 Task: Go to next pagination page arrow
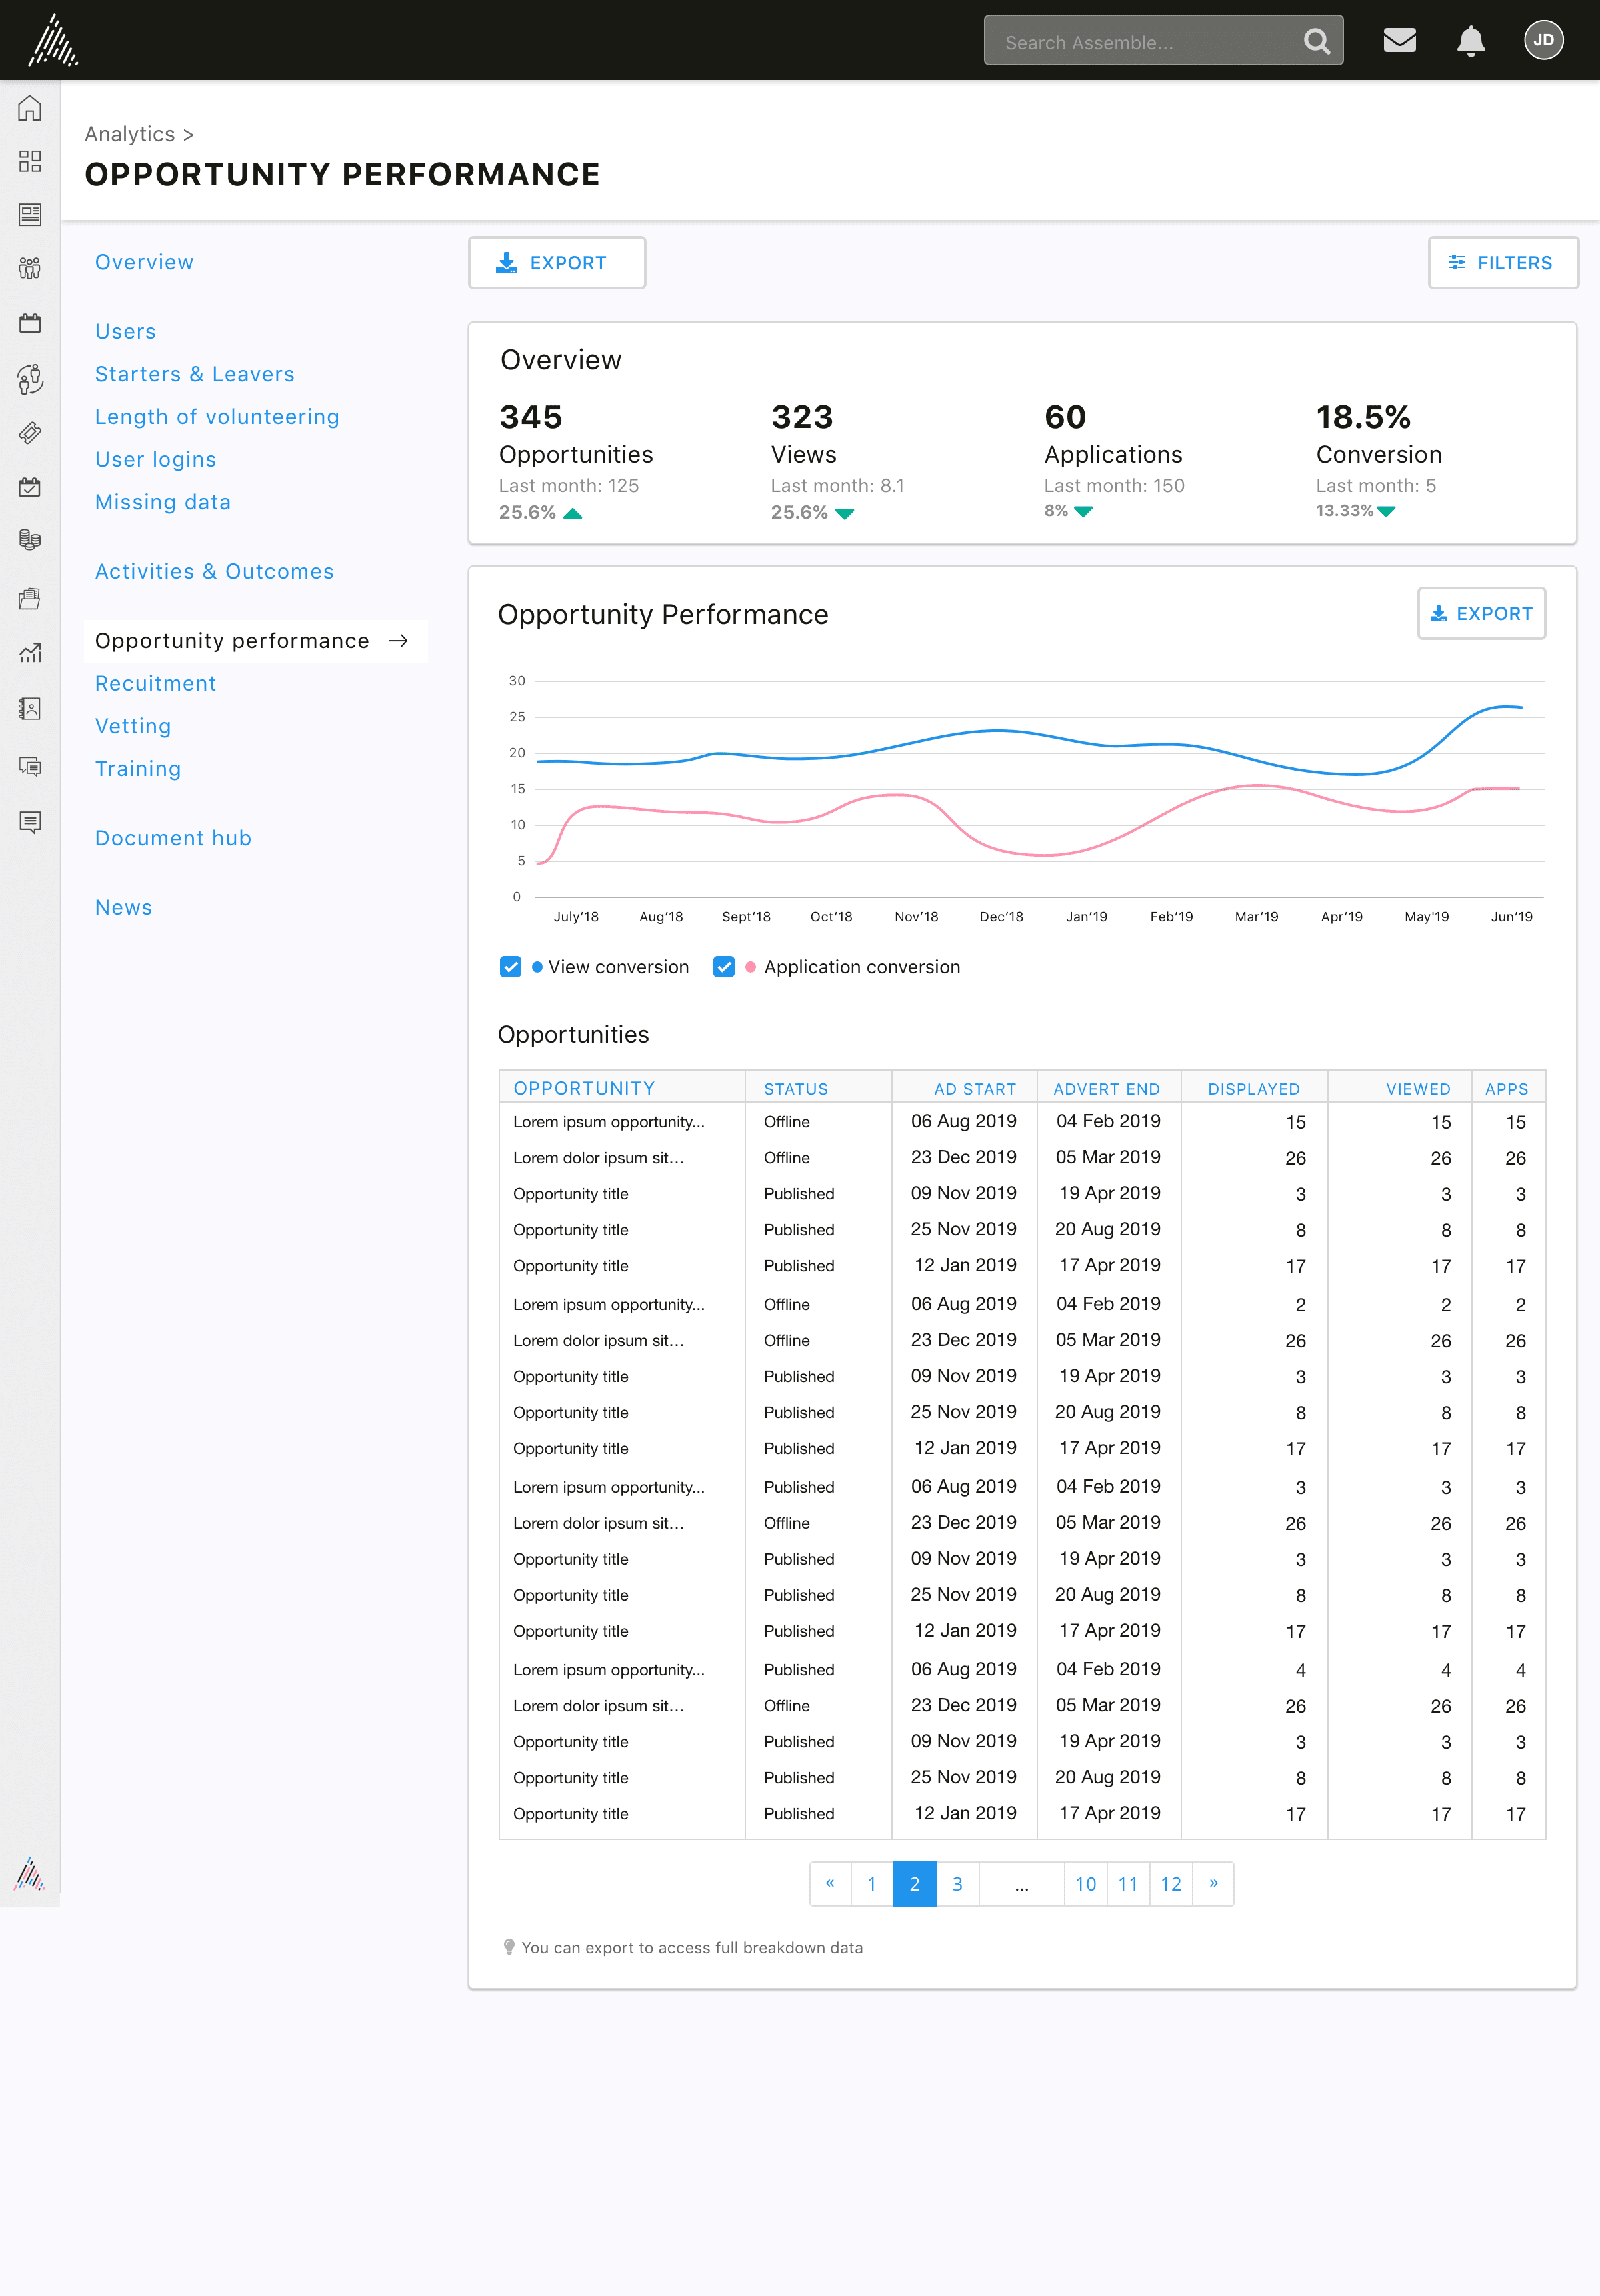1213,1883
